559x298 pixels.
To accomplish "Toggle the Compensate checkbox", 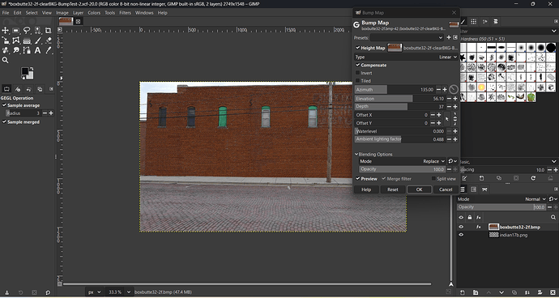I will tap(357, 66).
